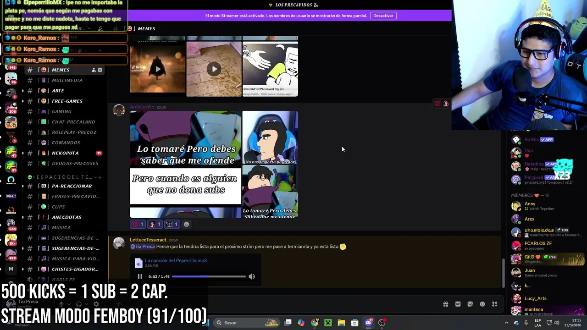This screenshot has height=330, width=587.
Task: Click the taskbar Buscar search field
Action: pyautogui.click(x=247, y=323)
